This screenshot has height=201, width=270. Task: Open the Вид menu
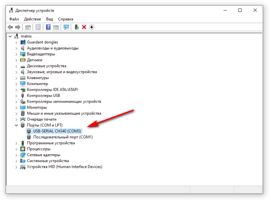[50, 19]
